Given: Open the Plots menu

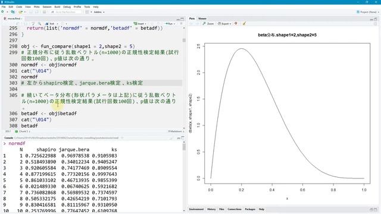Looking at the screenshot, I should point(37,7).
